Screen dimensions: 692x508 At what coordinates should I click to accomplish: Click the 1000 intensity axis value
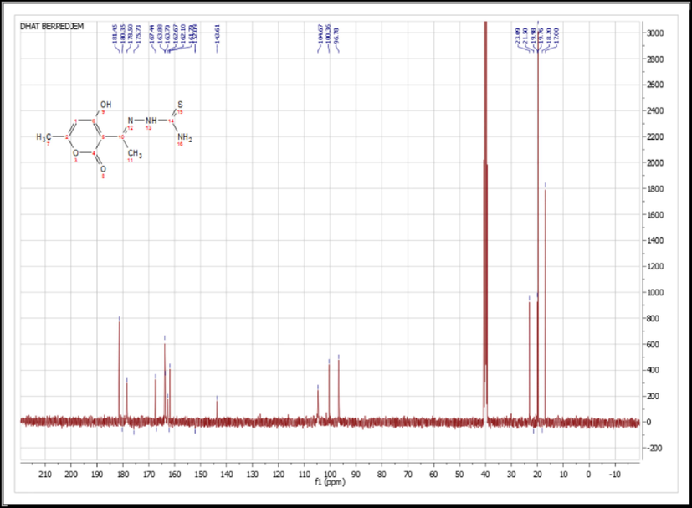tap(655, 293)
